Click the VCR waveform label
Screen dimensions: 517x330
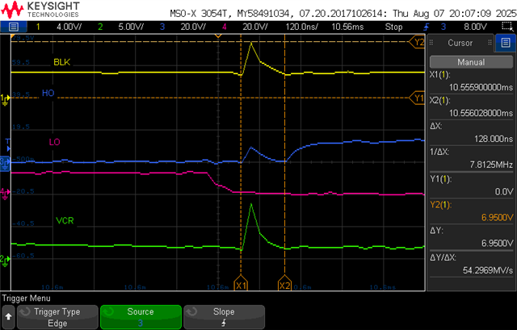tap(65, 220)
